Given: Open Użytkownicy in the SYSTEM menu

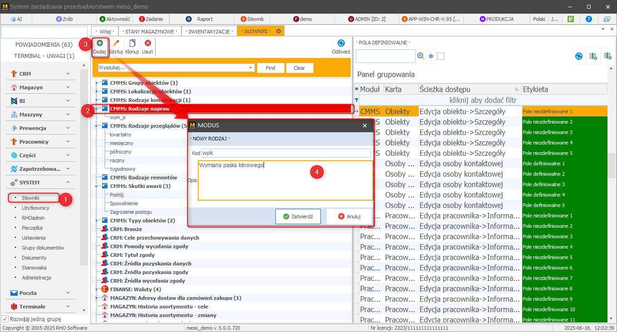Looking at the screenshot, I should (x=35, y=208).
